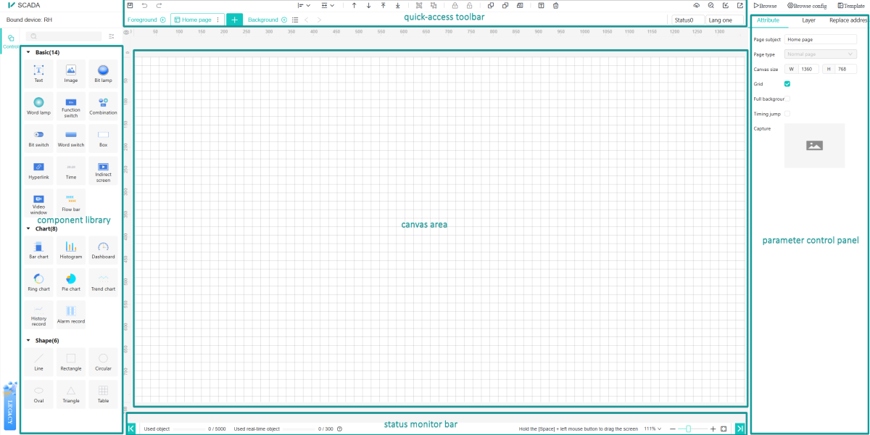This screenshot has height=435, width=870.
Task: Select the Bar chart component
Action: pyautogui.click(x=38, y=250)
